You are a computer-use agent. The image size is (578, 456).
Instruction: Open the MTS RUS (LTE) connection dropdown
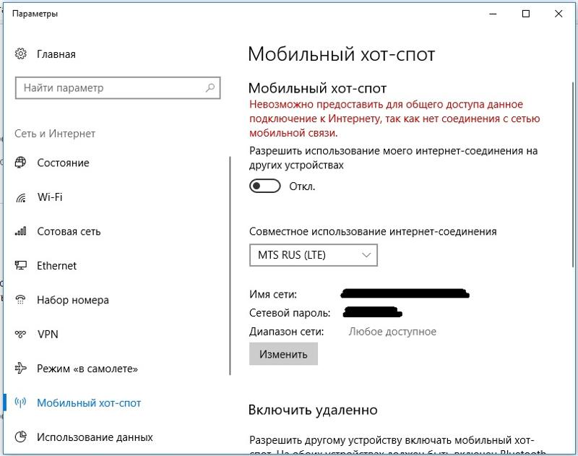[x=313, y=255]
